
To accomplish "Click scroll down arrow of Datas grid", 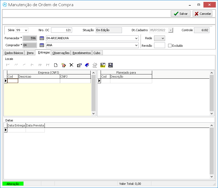I will pyautogui.click(x=212, y=177).
